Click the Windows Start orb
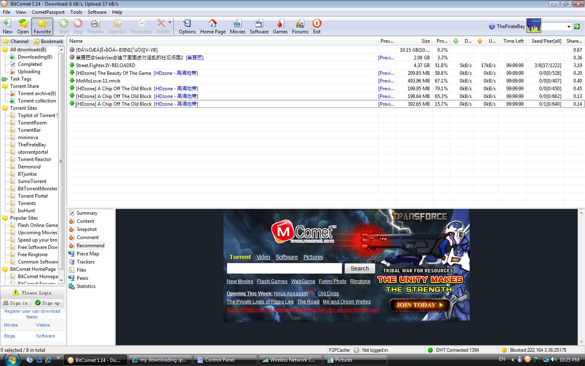 click(11, 359)
